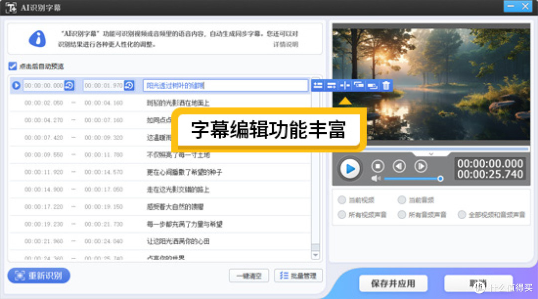
Task: Click end time 00:00:14.570
Action: pos(104,172)
